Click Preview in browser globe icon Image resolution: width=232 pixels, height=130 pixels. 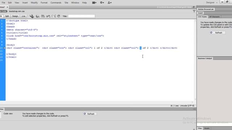[x=37, y=16]
